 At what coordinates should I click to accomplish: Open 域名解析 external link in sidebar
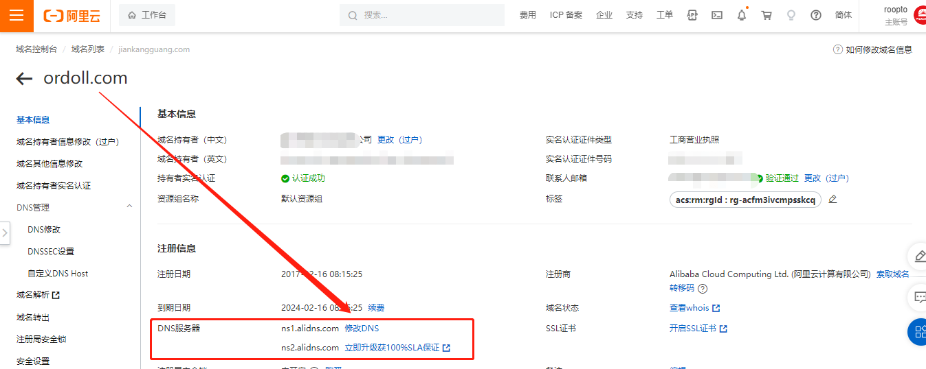[x=38, y=295]
